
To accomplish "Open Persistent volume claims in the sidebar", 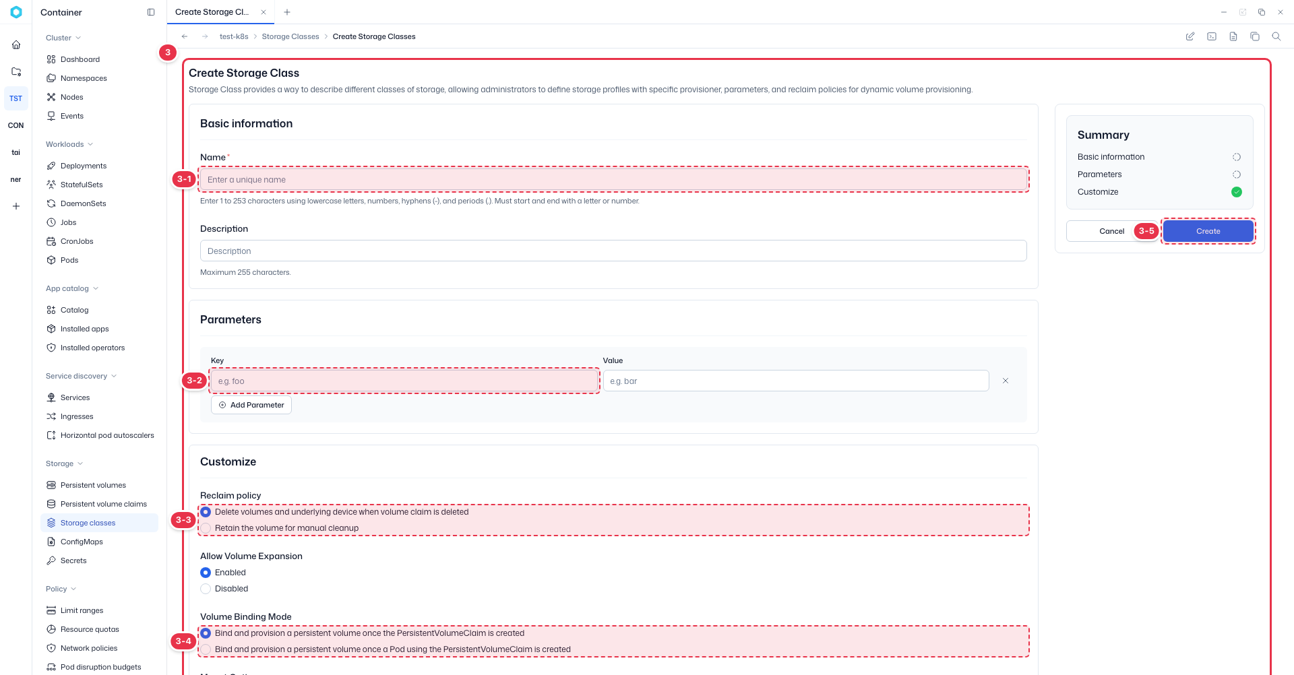I will 104,504.
